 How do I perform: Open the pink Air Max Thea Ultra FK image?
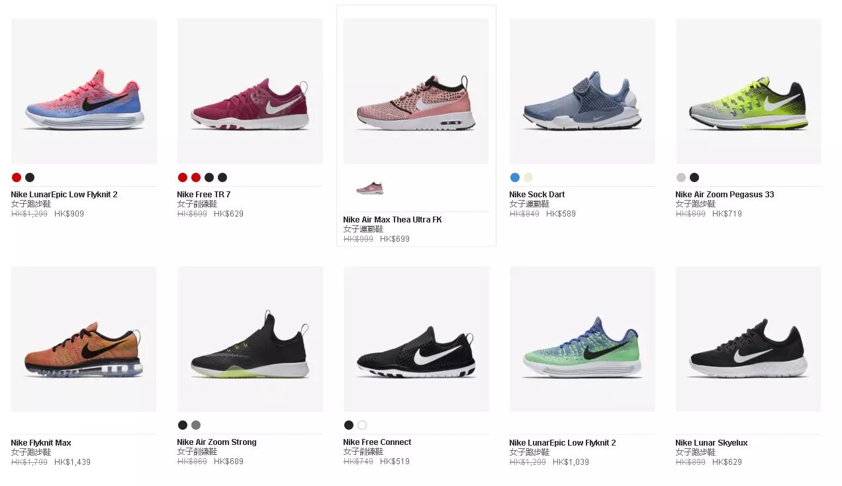[416, 91]
